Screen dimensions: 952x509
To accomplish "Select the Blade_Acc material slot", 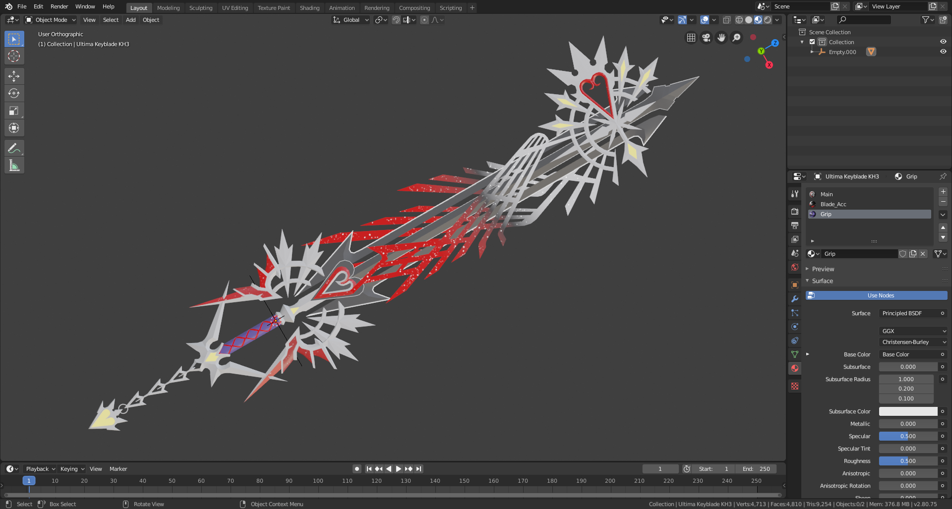I will (870, 204).
